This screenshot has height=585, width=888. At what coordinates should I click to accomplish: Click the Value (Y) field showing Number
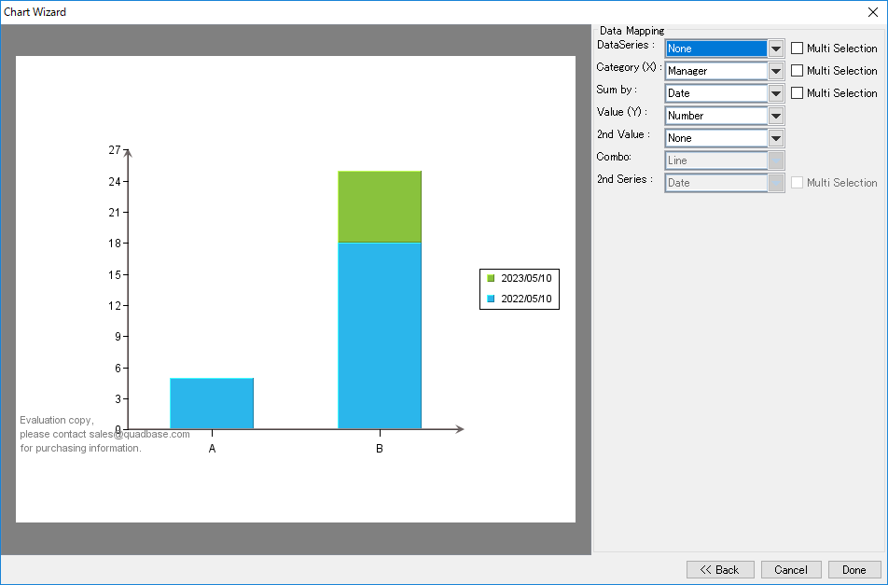tap(715, 116)
